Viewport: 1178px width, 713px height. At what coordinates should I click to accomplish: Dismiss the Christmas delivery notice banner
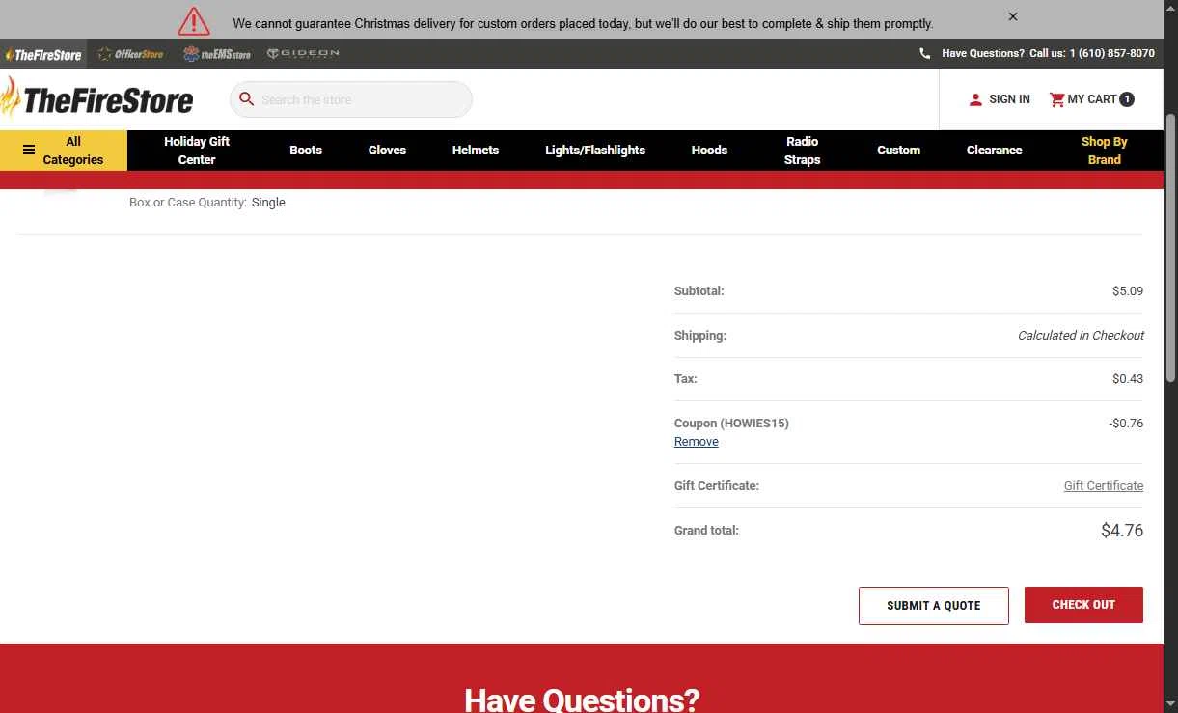(1013, 16)
